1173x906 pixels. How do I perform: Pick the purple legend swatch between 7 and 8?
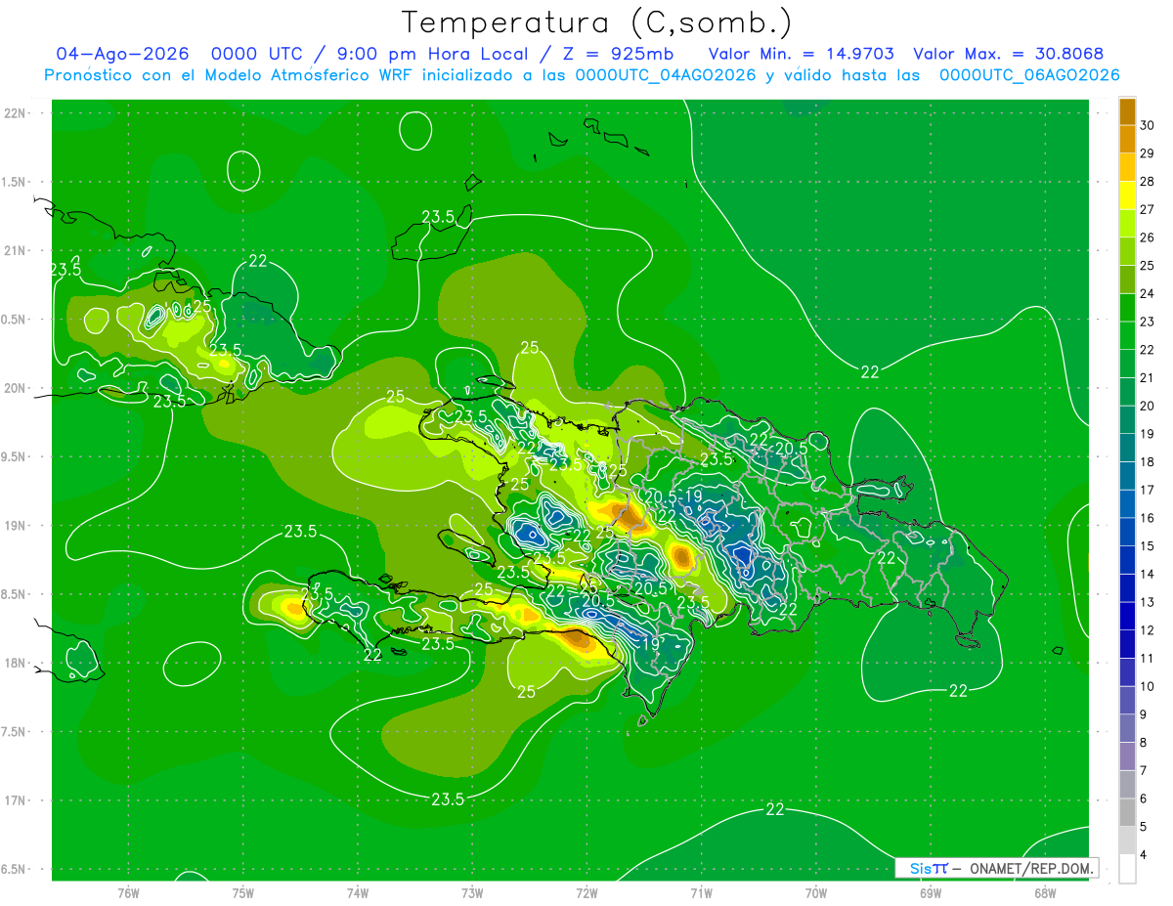point(1127,756)
